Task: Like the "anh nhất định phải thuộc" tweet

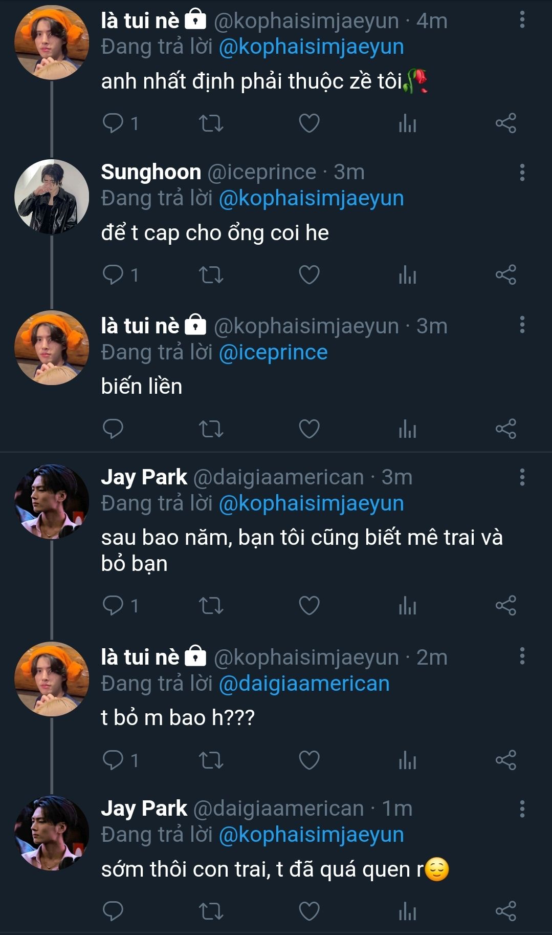Action: 309,123
